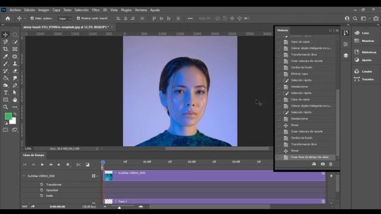This screenshot has width=381, height=214.
Task: Open the Archivo menu
Action: pyautogui.click(x=15, y=10)
